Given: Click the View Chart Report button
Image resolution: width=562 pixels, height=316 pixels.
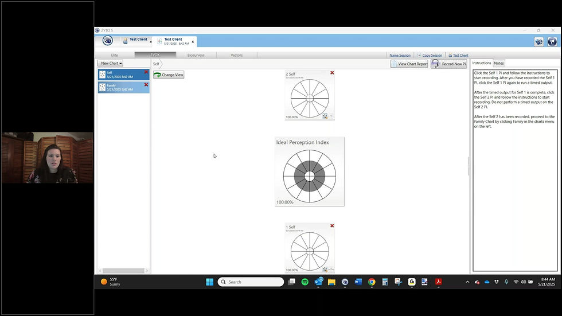Looking at the screenshot, I should point(409,64).
